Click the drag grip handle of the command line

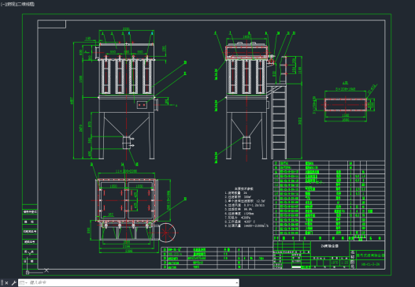pos(2,283)
